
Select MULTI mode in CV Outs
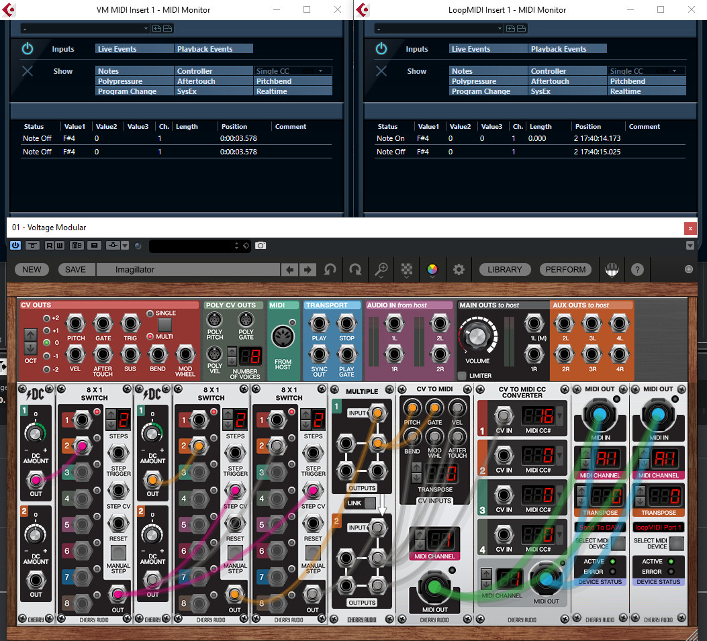click(x=150, y=337)
